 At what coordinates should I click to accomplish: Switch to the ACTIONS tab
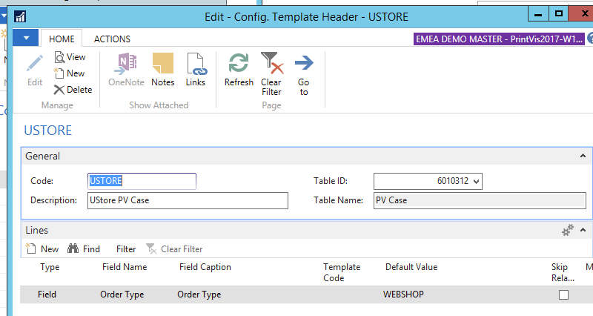(x=112, y=39)
